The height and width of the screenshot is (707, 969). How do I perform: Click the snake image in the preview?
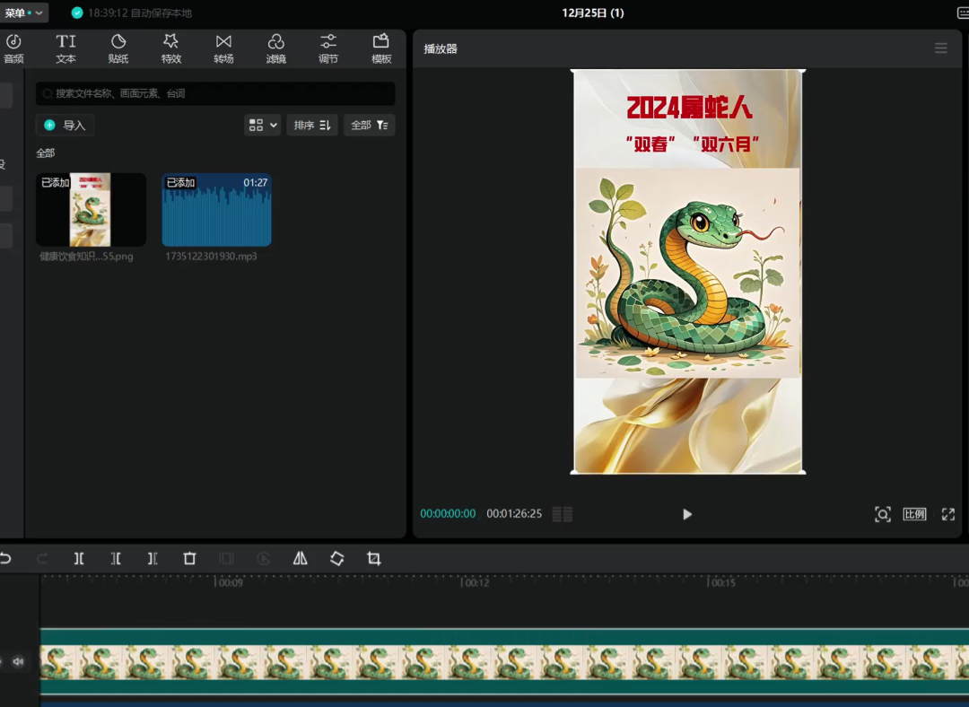coord(688,273)
